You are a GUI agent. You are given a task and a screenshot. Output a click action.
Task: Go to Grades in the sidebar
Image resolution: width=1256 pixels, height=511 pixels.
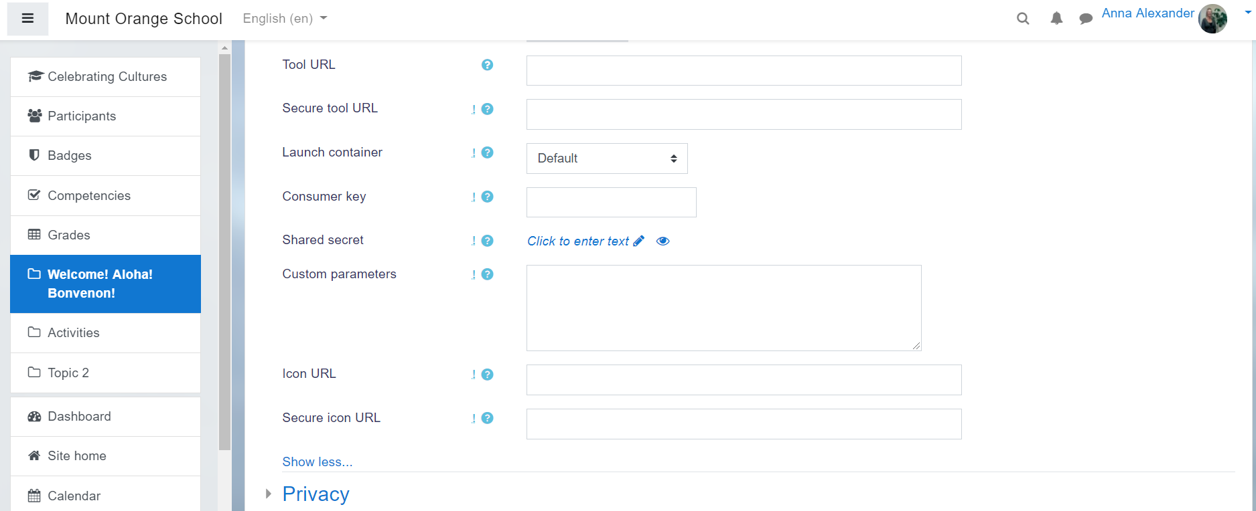[x=69, y=235]
